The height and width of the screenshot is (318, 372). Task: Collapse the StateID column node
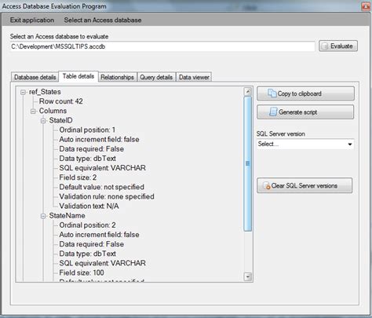tap(43, 121)
